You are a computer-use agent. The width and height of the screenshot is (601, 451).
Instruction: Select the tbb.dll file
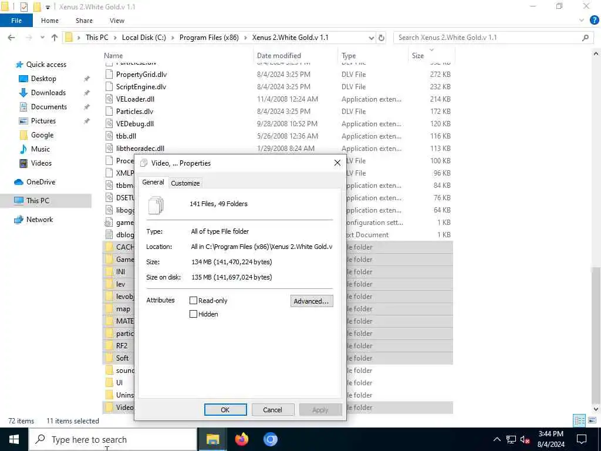[x=126, y=136]
